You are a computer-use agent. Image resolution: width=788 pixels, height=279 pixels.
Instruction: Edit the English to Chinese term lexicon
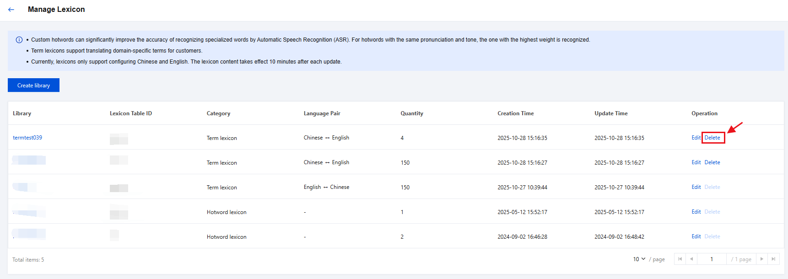point(696,187)
